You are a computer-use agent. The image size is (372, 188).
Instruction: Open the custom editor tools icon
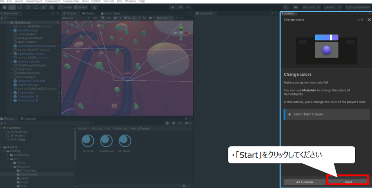tap(52, 7)
